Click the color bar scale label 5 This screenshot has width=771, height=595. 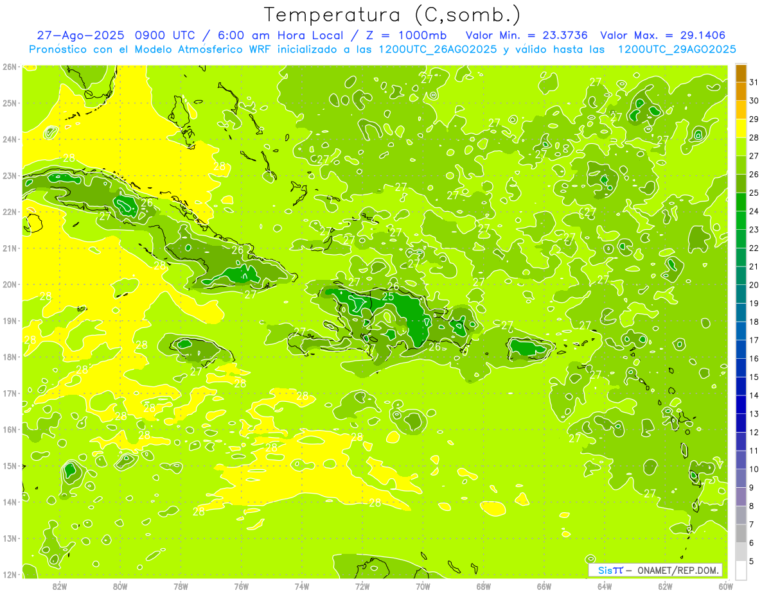pyautogui.click(x=752, y=562)
